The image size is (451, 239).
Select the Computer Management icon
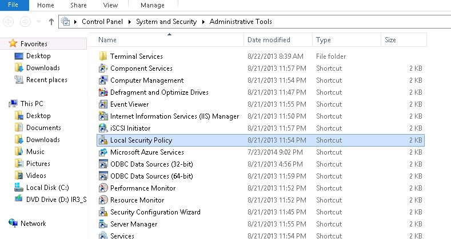pos(103,80)
